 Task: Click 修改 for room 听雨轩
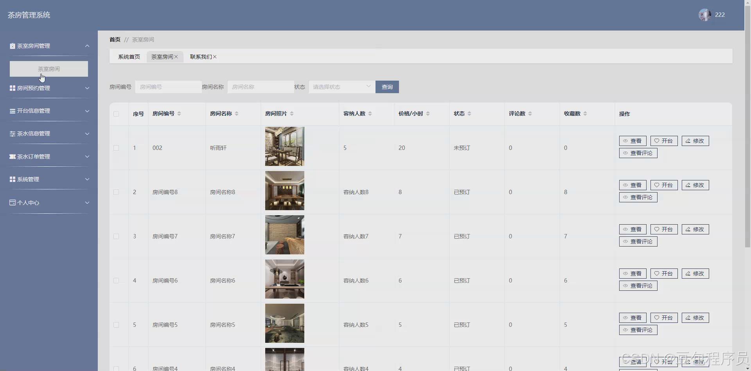[x=695, y=141]
